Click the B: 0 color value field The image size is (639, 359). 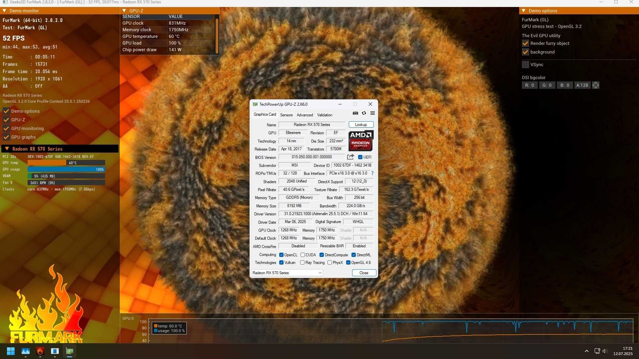click(565, 85)
